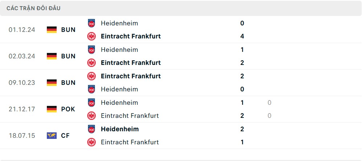Open score 4 of 01.12.24 match

point(242,36)
